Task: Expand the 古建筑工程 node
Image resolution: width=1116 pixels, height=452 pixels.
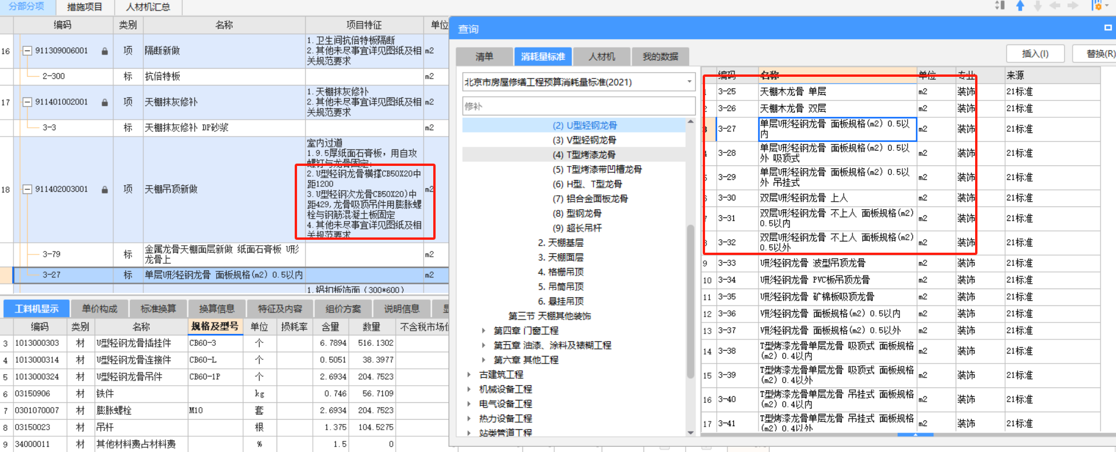Action: (x=469, y=375)
